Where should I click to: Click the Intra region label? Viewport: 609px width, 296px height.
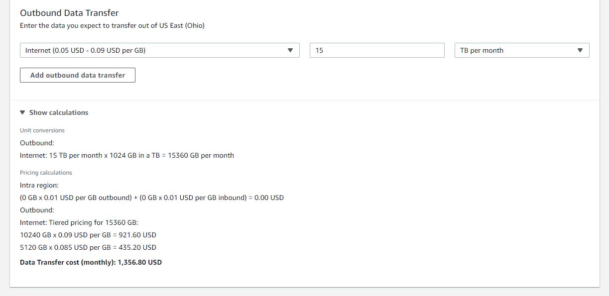(39, 185)
